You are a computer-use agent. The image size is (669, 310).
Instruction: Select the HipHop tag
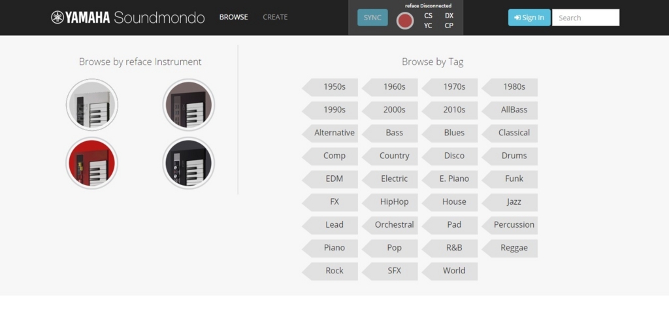[390, 202]
